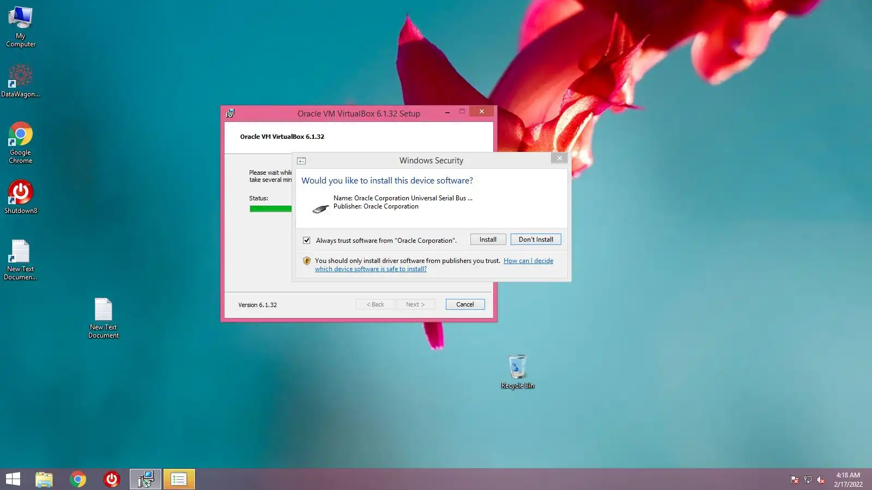This screenshot has width=872, height=490.
Task: Select the Shutdown8 desktop shortcut
Action: (21, 197)
